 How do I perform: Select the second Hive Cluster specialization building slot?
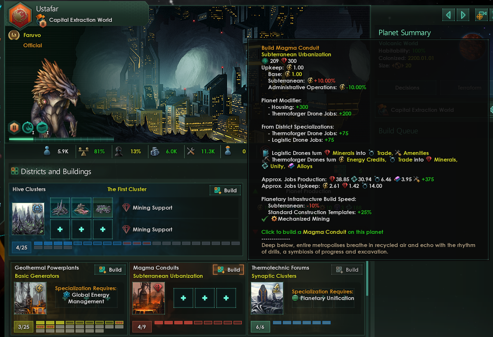click(81, 208)
